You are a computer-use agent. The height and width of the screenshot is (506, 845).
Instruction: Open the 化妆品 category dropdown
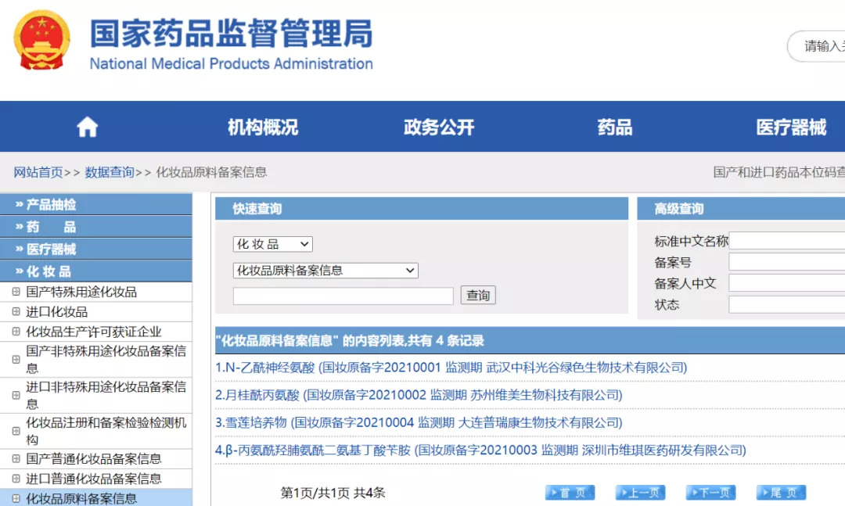(x=273, y=244)
